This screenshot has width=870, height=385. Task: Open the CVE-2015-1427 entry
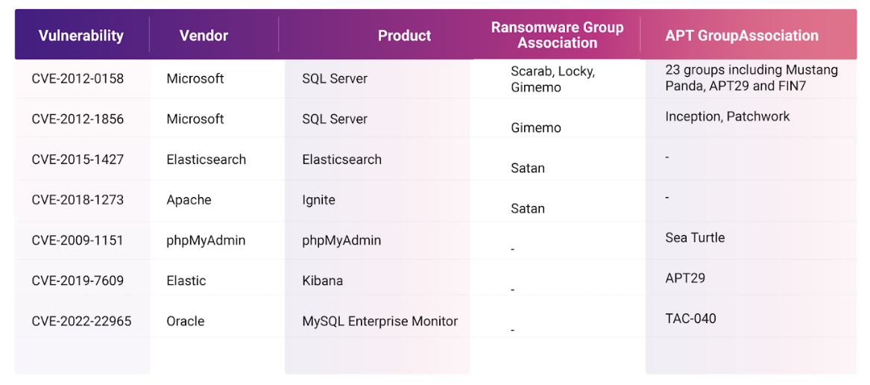tap(78, 160)
